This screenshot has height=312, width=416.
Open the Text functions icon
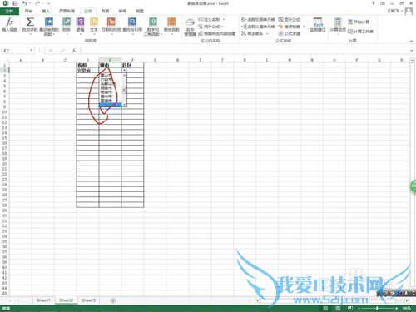(94, 26)
